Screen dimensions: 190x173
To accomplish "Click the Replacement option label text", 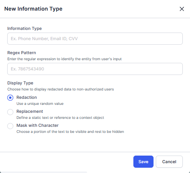I will click(30, 111).
